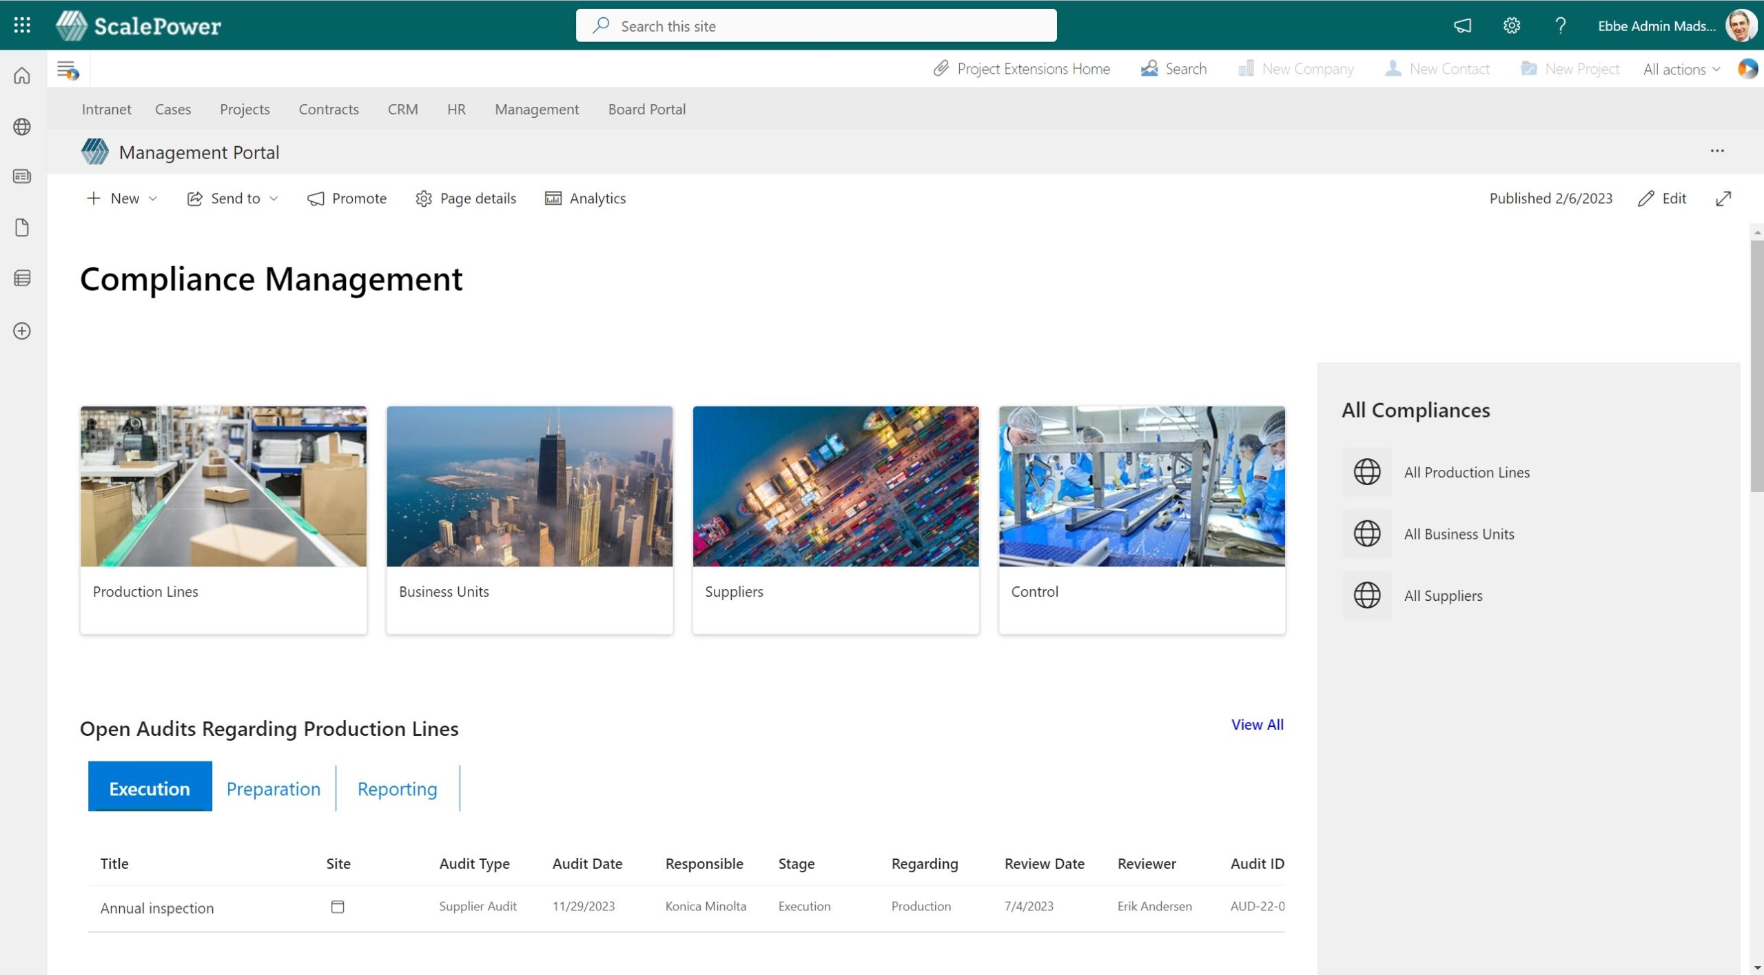Open SharePoint settings via the gear icon
1764x975 pixels.
[1511, 25]
